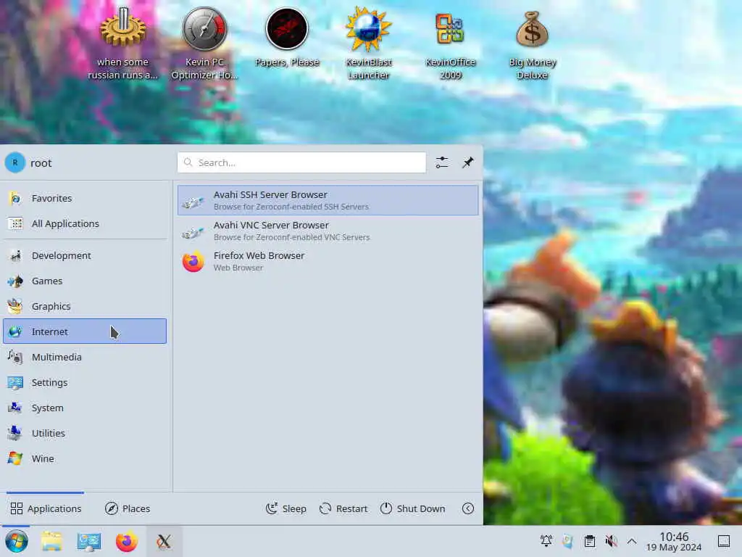Click the launcher search field

301,162
